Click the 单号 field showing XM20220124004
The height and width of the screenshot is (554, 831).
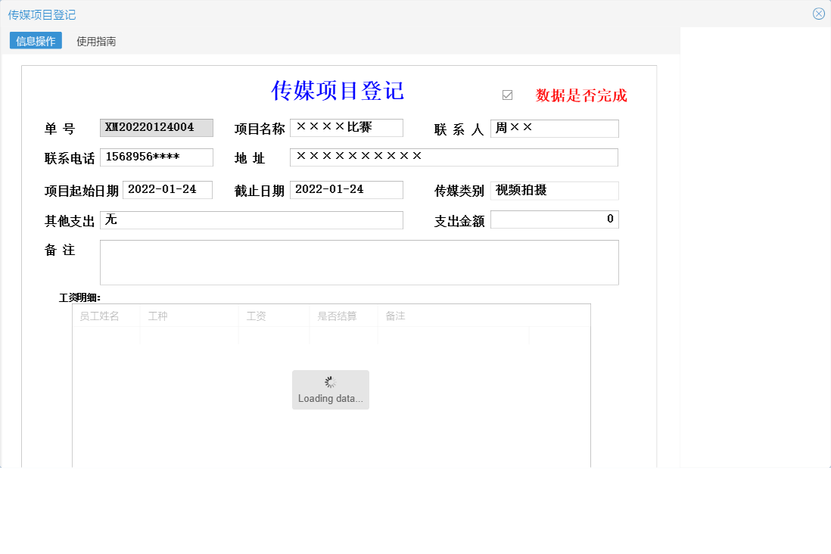(x=157, y=127)
